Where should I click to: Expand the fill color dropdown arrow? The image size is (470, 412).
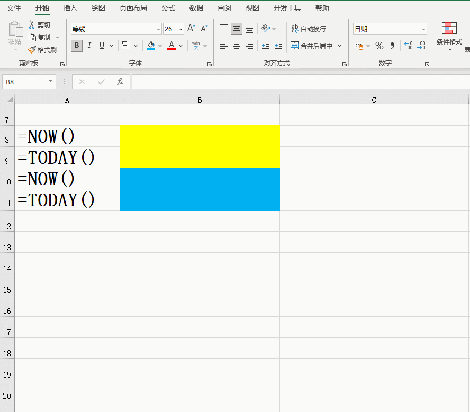160,46
